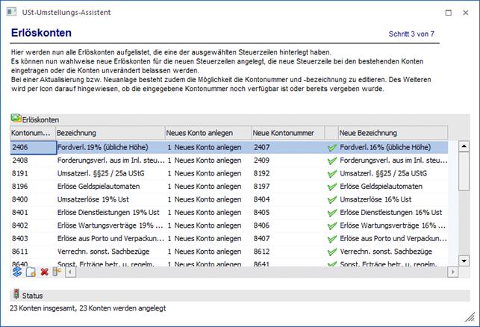Click the traffic light Status icon
The height and width of the screenshot is (327, 480).
(16, 295)
